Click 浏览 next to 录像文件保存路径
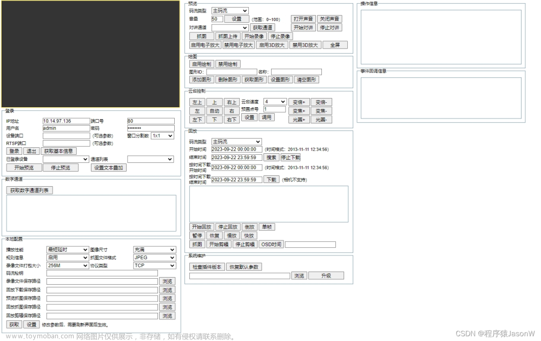 (x=167, y=281)
